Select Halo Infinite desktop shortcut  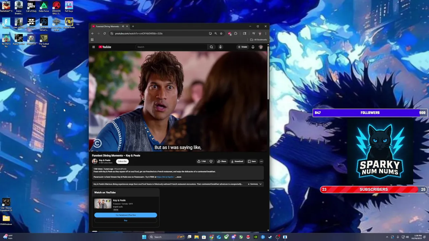[x=19, y=23]
